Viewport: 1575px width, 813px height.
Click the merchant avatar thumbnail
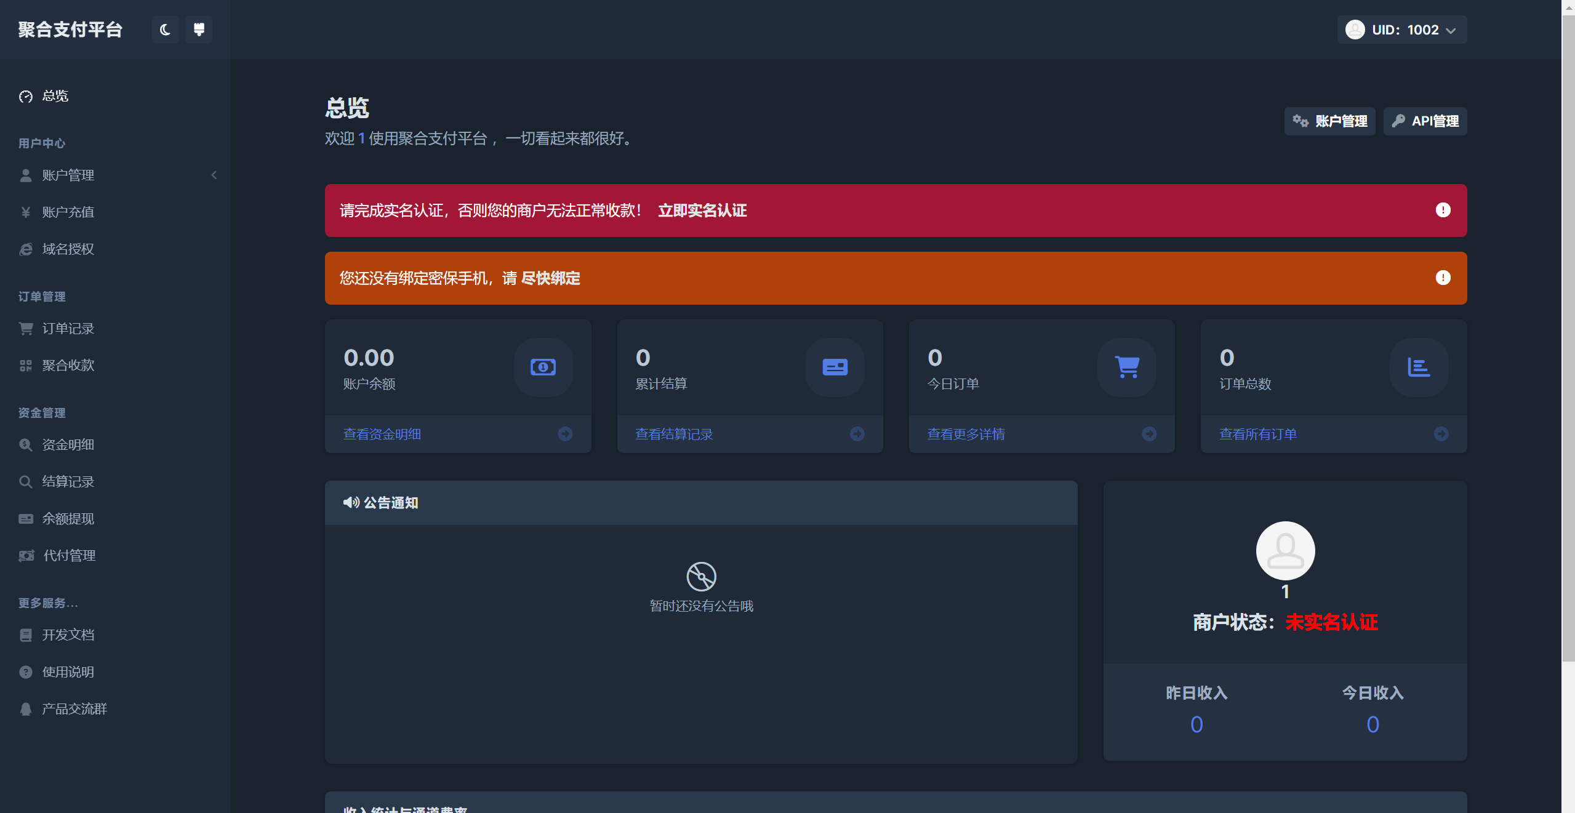(x=1285, y=551)
